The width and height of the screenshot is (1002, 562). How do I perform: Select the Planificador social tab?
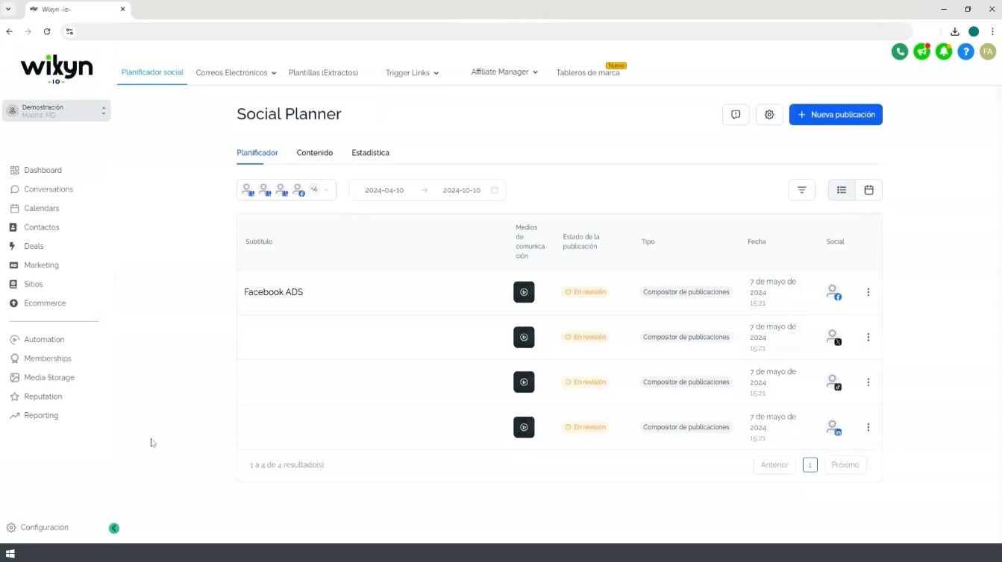pyautogui.click(x=152, y=72)
